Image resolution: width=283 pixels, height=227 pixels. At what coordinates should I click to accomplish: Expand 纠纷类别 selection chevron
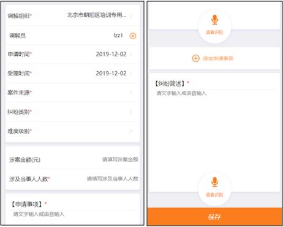[131, 112]
